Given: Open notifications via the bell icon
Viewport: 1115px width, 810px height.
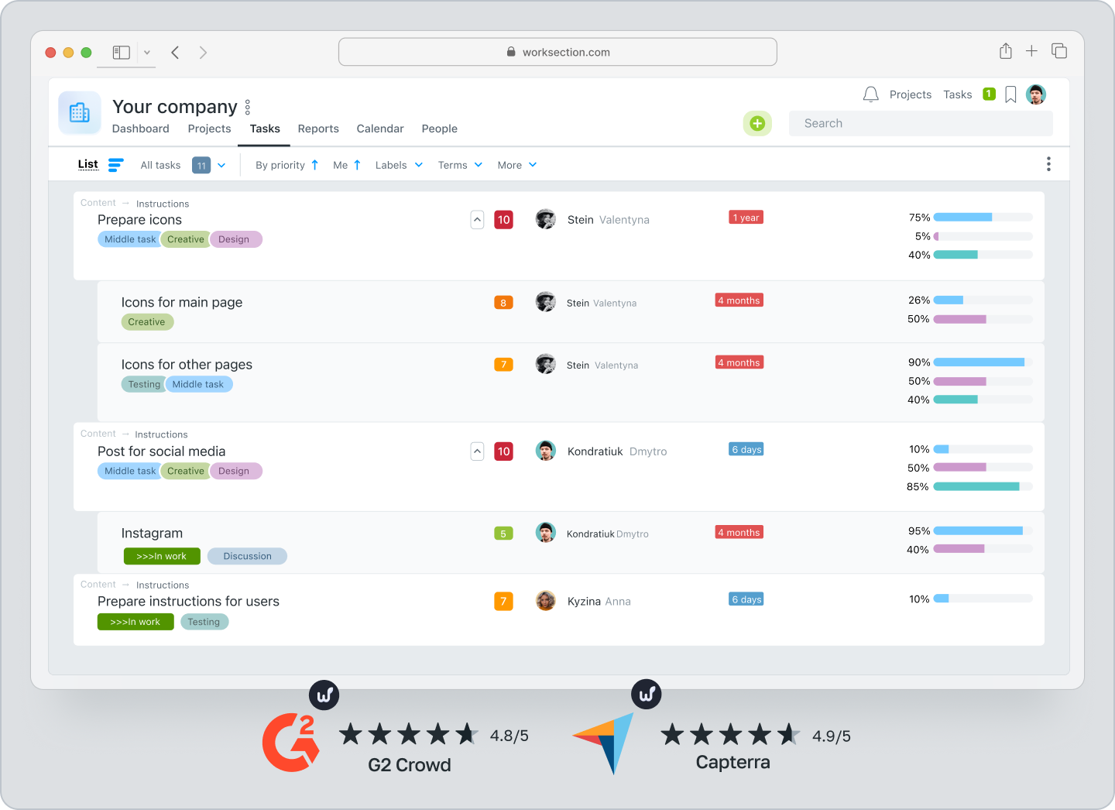Looking at the screenshot, I should (870, 94).
